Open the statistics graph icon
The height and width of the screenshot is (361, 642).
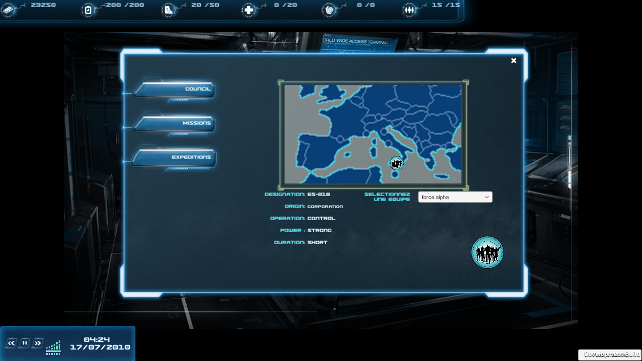tap(53, 347)
